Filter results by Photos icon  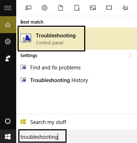tap(93, 8)
